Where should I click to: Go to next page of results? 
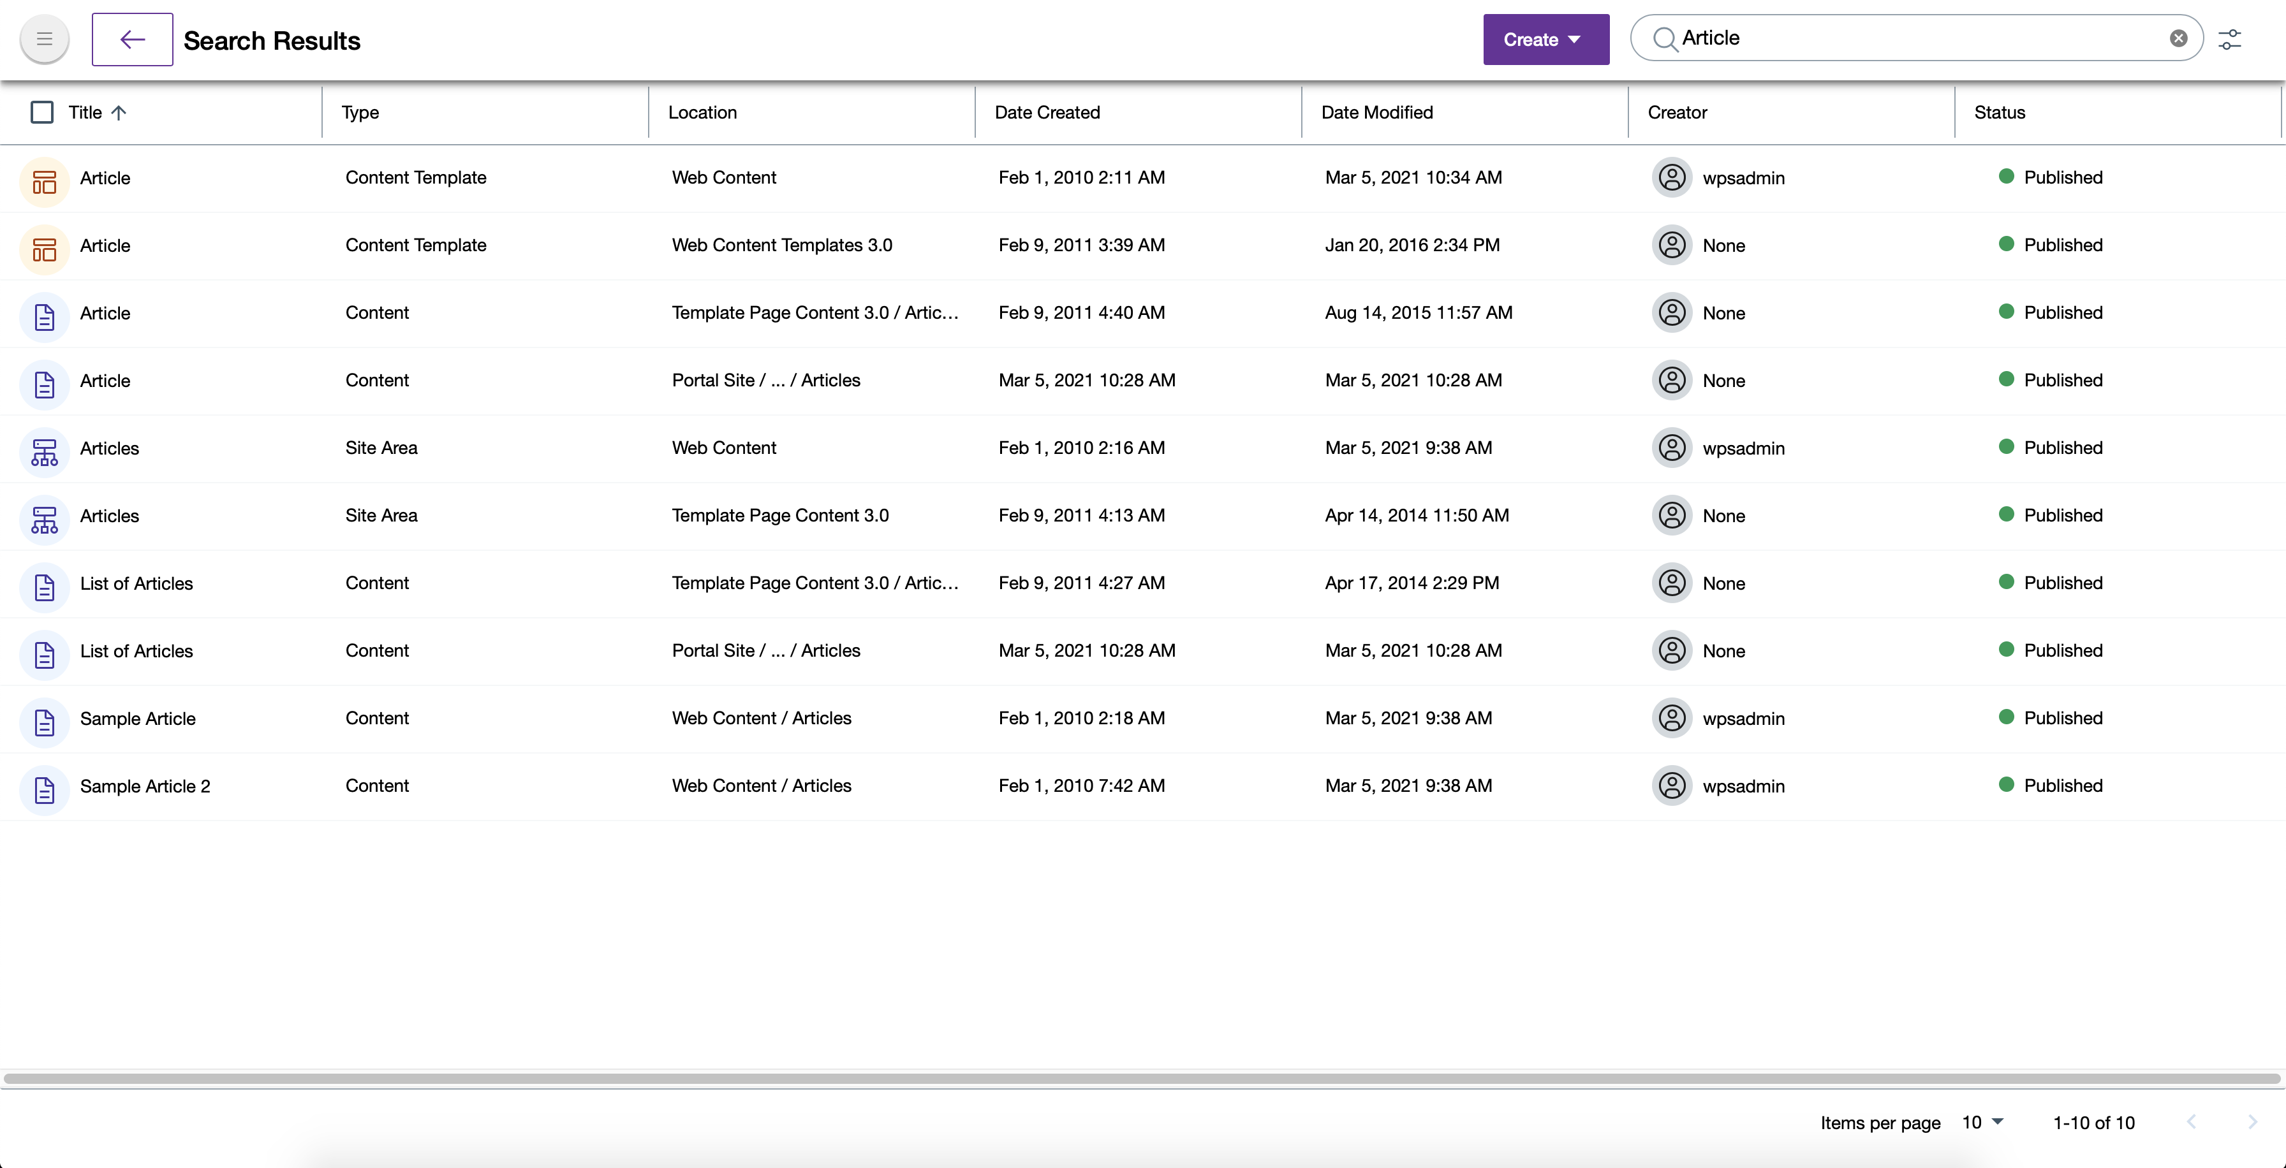[2252, 1123]
